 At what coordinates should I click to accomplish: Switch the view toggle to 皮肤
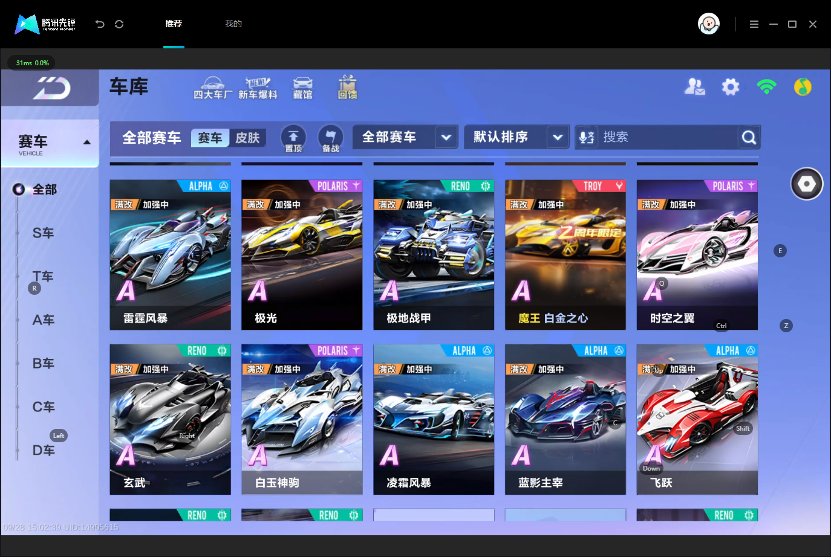[x=247, y=138]
